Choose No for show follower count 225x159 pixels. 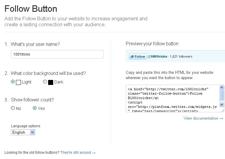13,108
